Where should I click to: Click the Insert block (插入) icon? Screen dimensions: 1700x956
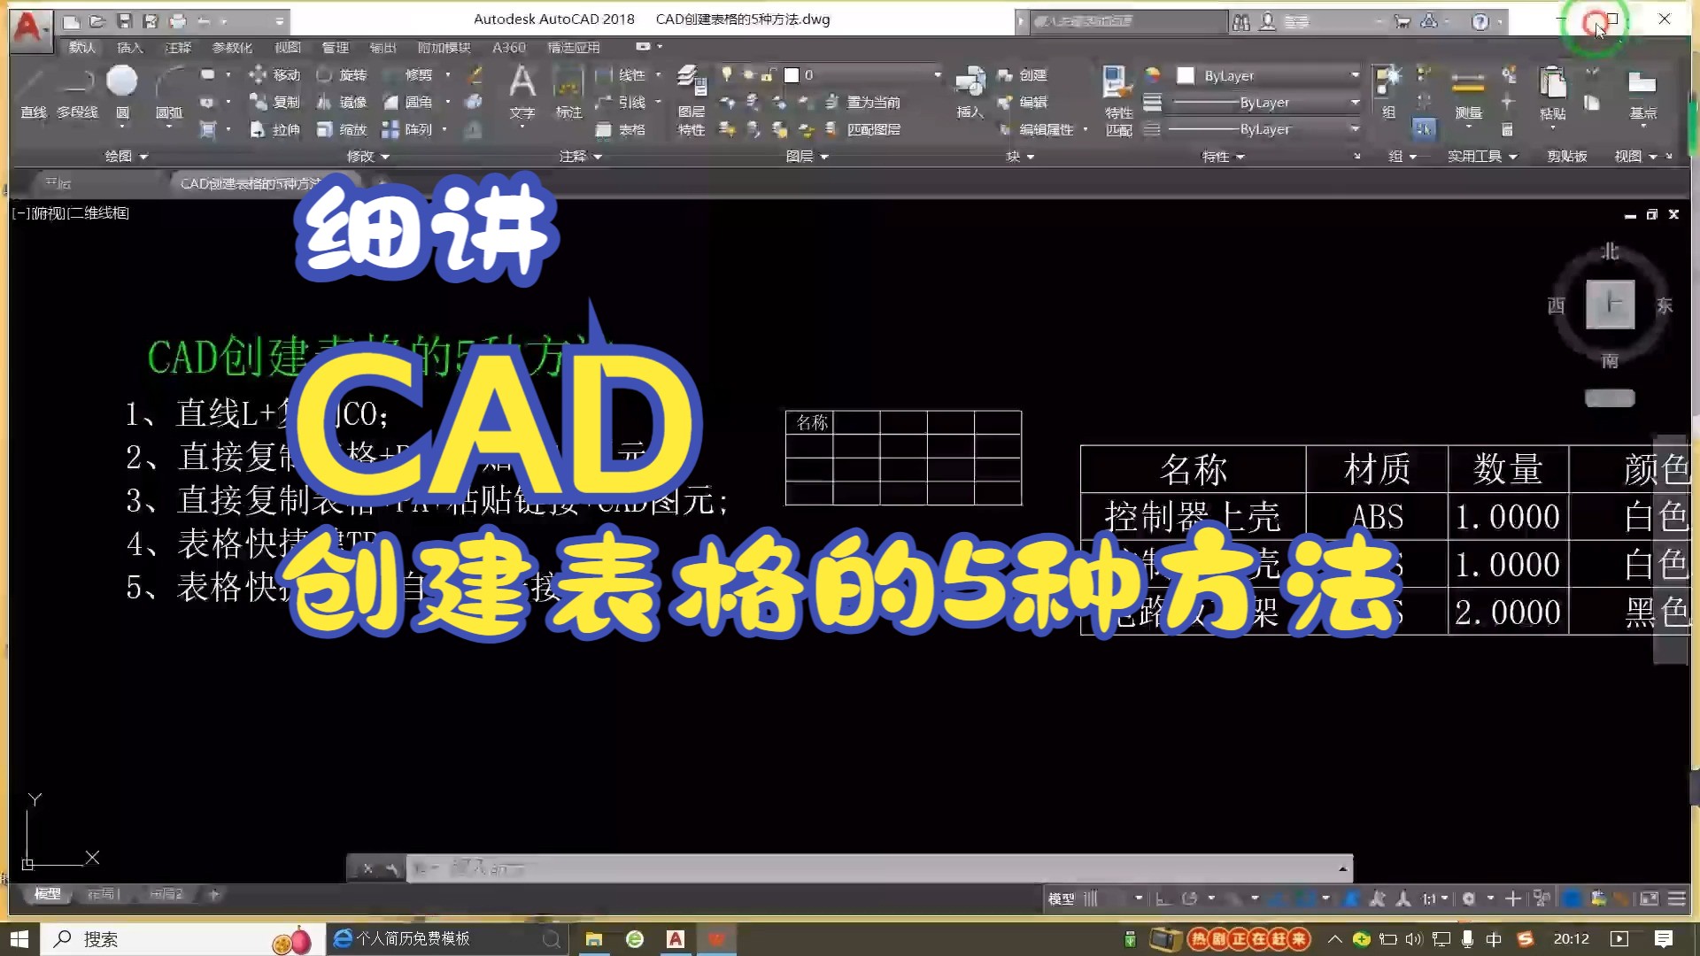tap(970, 92)
